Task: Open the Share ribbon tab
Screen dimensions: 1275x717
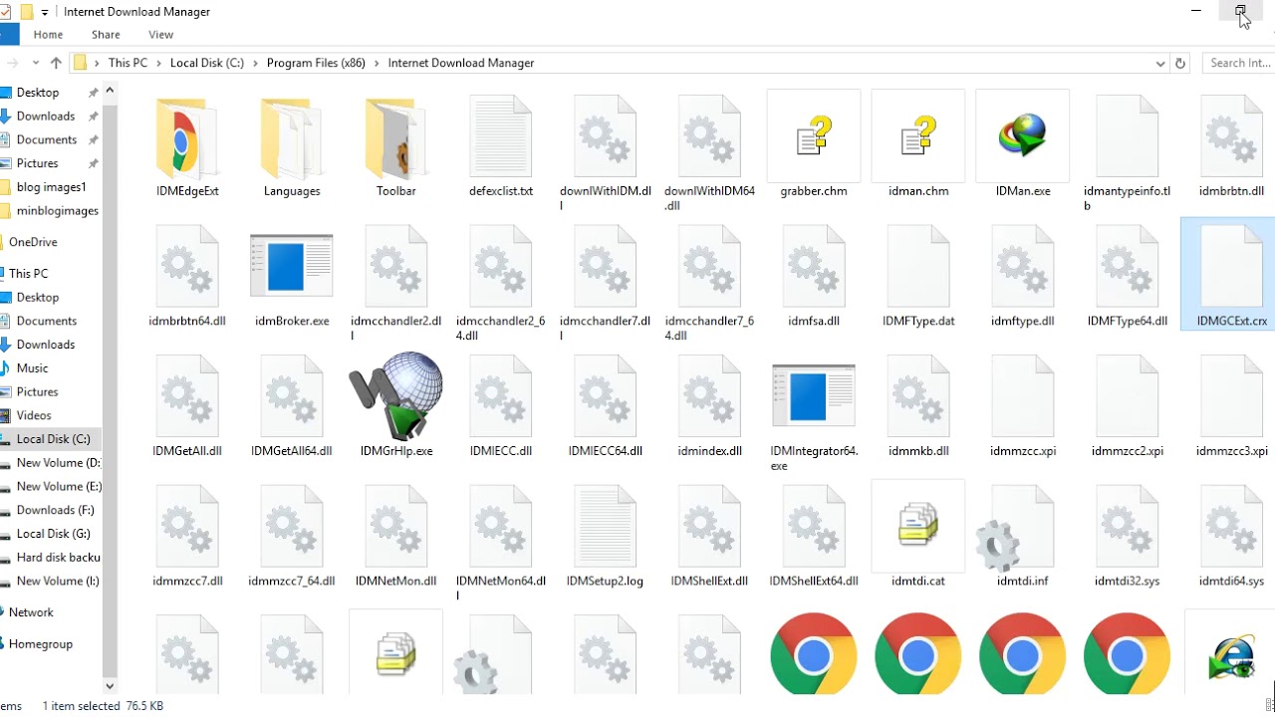Action: (x=106, y=35)
